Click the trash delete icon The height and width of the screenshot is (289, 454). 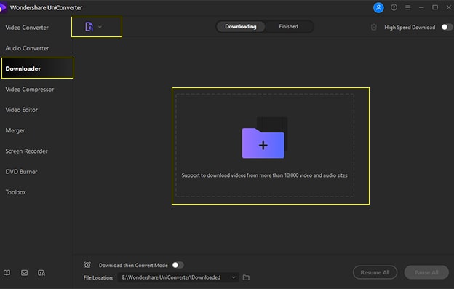click(374, 27)
